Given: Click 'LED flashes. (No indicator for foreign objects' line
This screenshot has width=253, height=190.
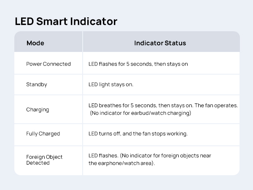Looking at the screenshot, I should pyautogui.click(x=150, y=156).
